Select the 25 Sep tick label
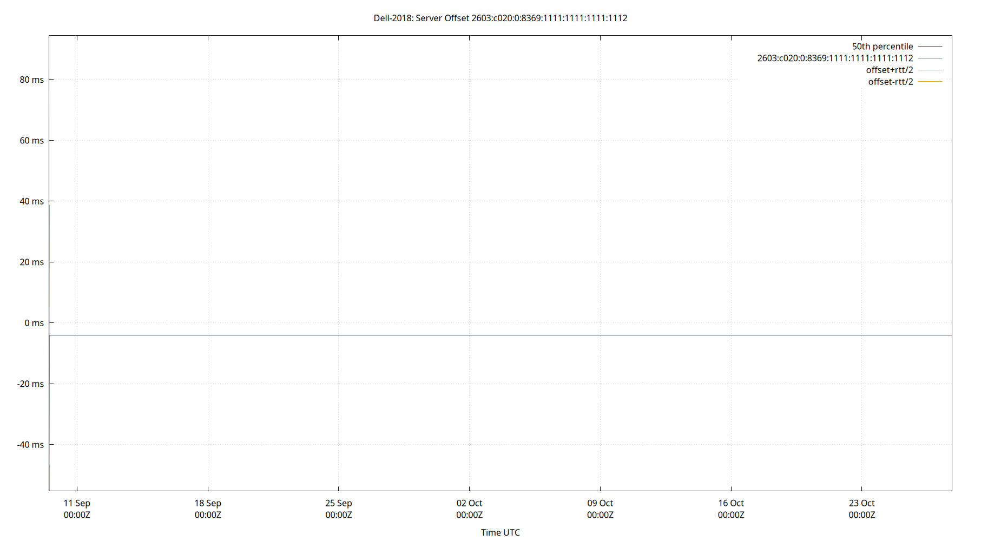The image size is (1001, 541). pos(339,509)
